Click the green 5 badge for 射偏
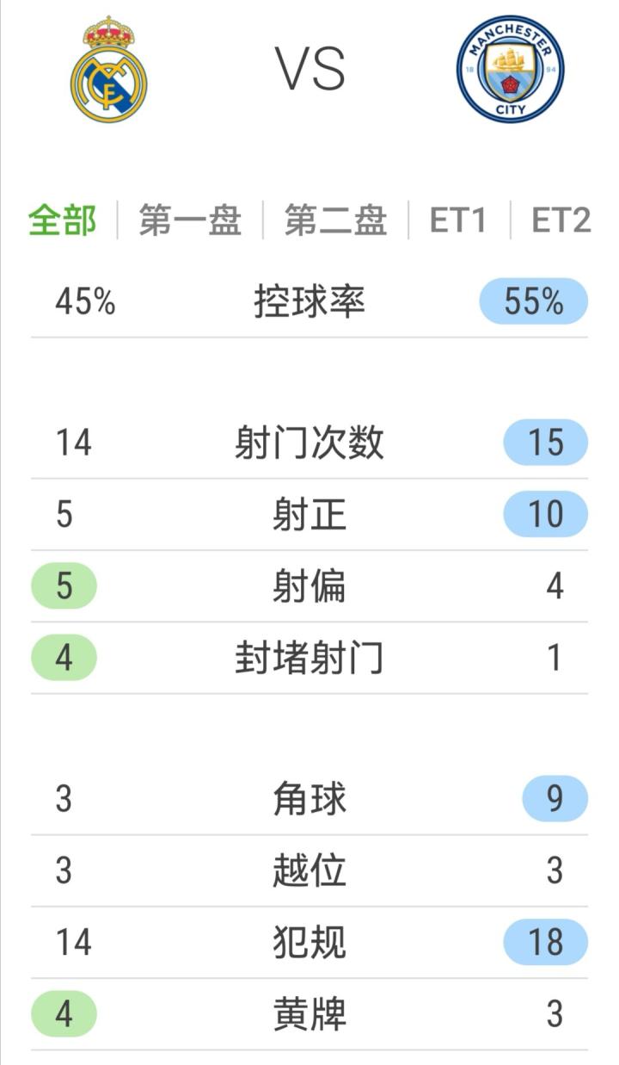Viewport: 619px width, 1065px height. click(x=64, y=585)
